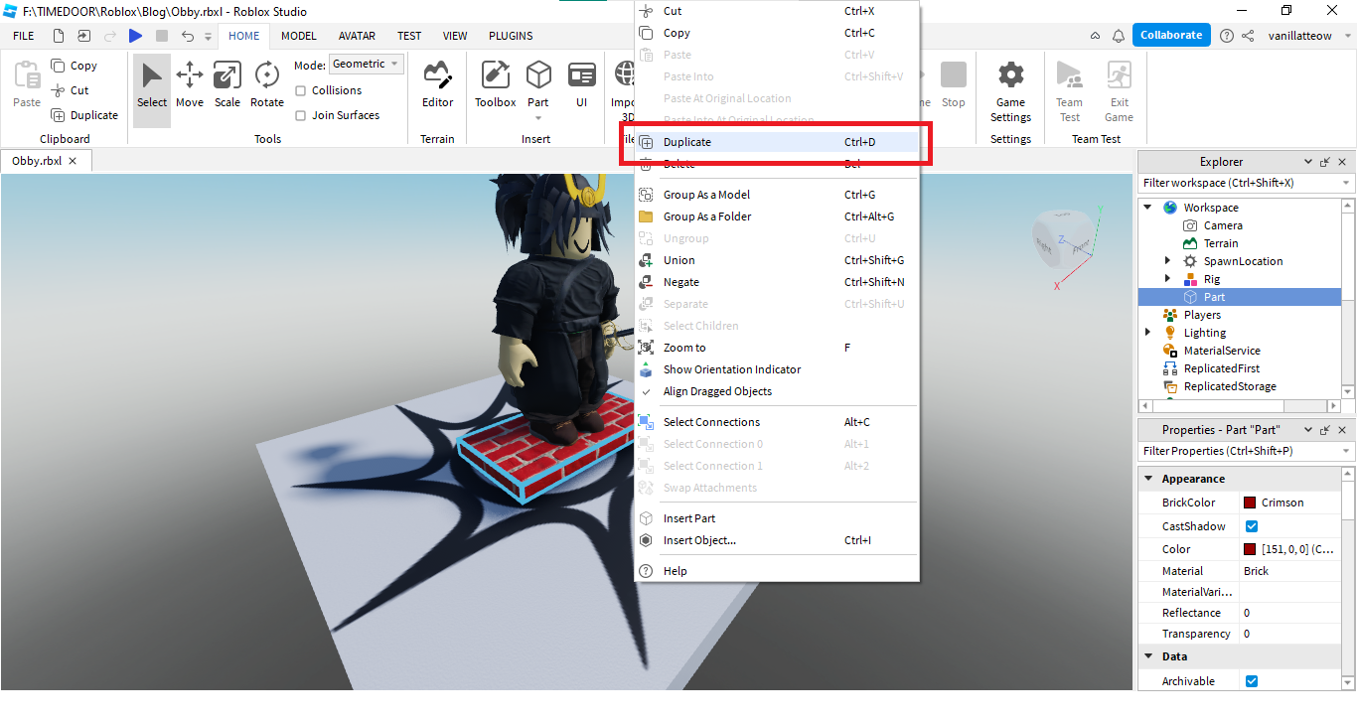The width and height of the screenshot is (1357, 721).
Task: Click the Collaborate button
Action: [x=1171, y=35]
